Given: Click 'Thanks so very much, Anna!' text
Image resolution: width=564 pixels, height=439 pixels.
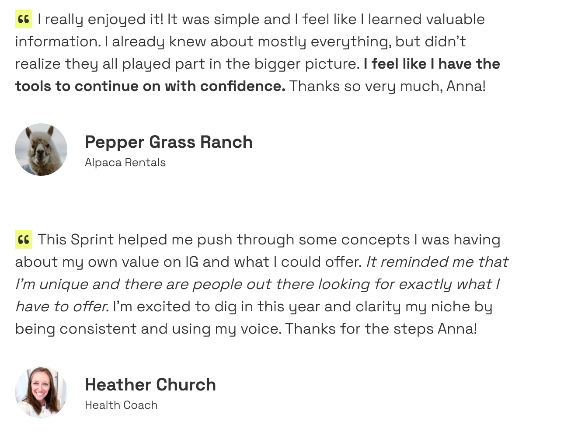Looking at the screenshot, I should (x=387, y=87).
